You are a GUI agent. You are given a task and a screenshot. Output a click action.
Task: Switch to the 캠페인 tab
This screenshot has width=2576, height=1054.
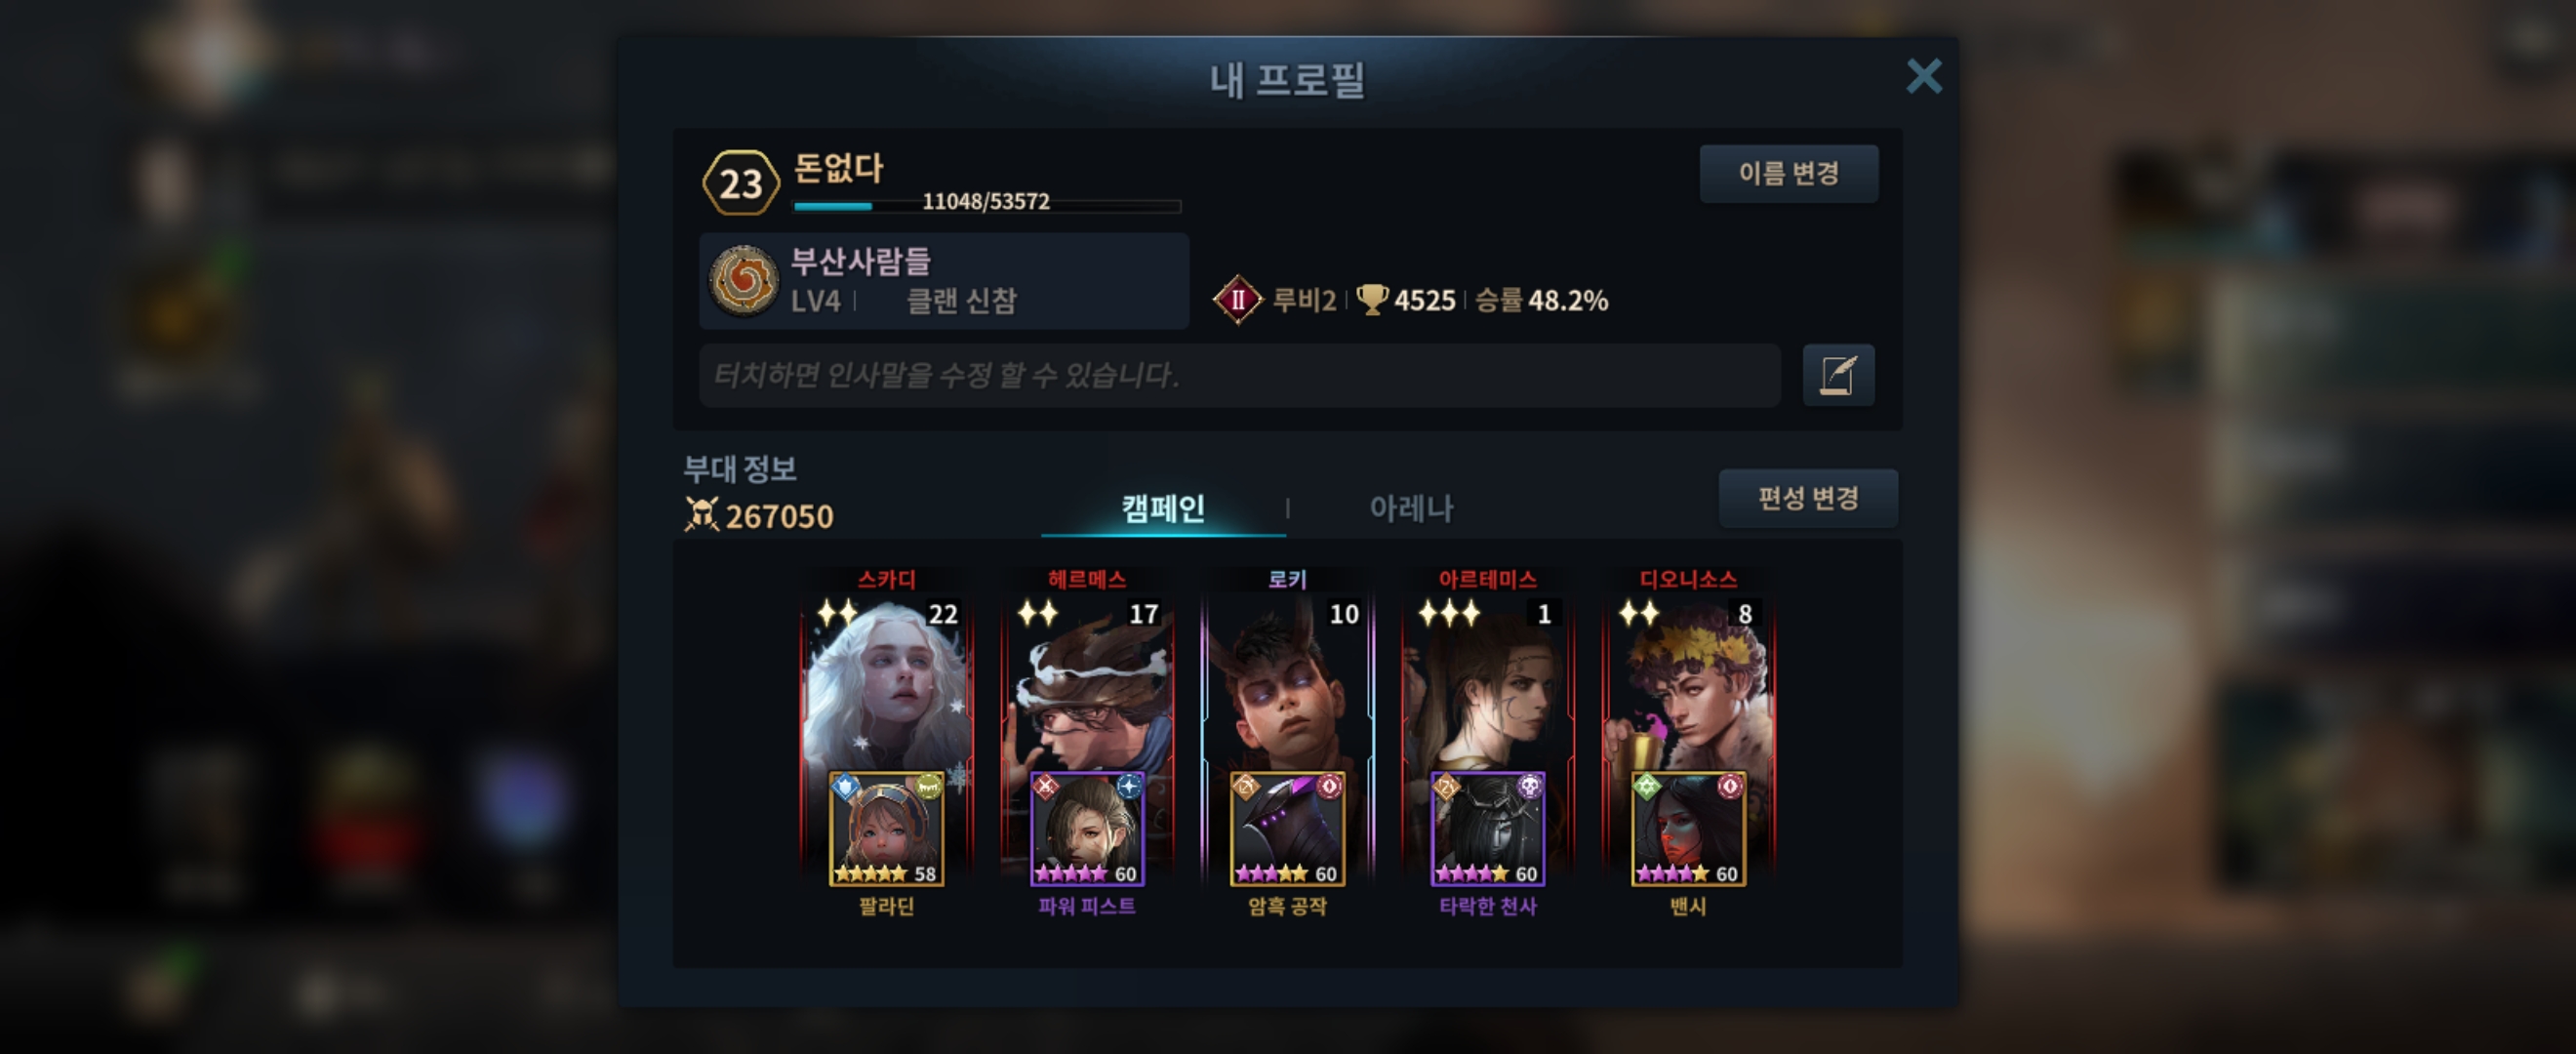(x=1162, y=509)
